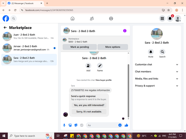Open the taskbar clock and date

click(x=172, y=136)
